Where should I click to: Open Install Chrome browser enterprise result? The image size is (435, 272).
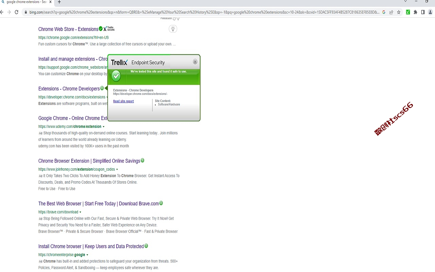[x=91, y=247]
